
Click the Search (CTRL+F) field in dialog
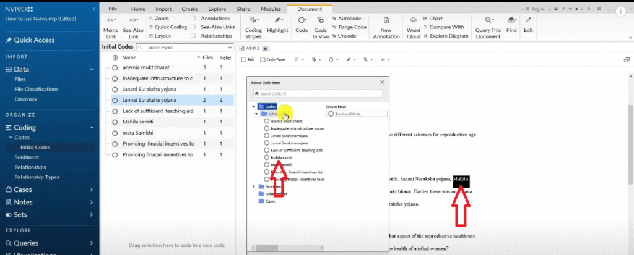point(318,94)
